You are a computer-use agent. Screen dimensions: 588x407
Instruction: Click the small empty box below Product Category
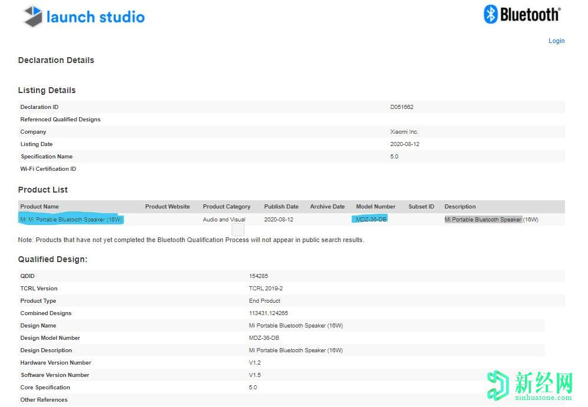click(x=238, y=230)
